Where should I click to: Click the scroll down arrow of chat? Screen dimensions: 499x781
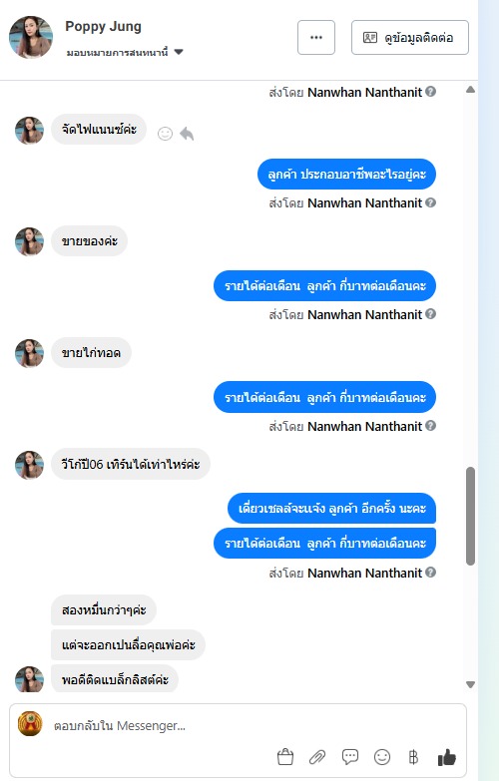[470, 684]
